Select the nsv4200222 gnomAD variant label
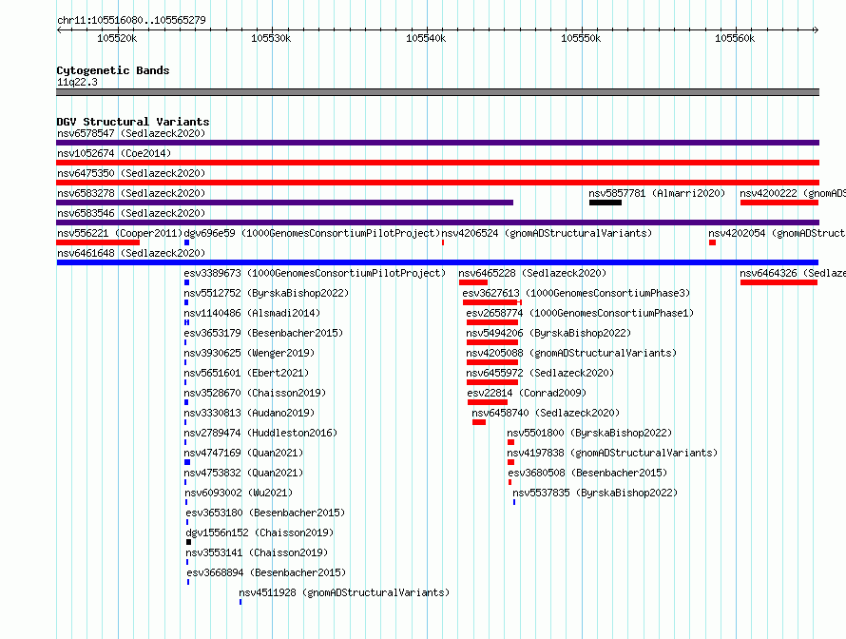Screen dimensions: 846x639 point(793,193)
